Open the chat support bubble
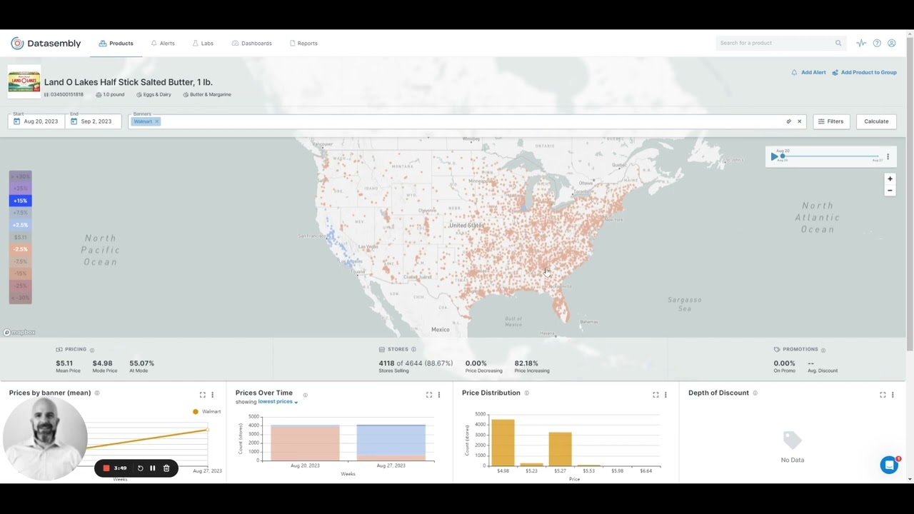 [x=889, y=465]
